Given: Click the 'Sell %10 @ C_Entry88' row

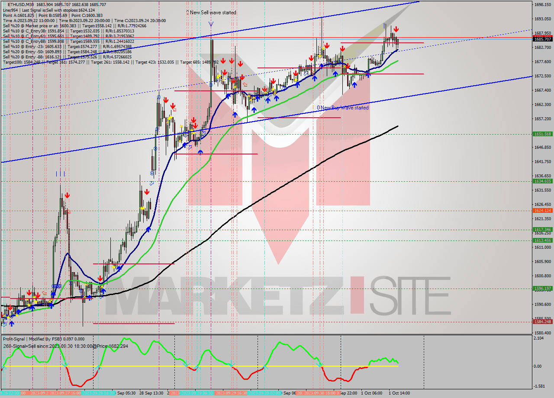Looking at the screenshot, I should 68,41.
